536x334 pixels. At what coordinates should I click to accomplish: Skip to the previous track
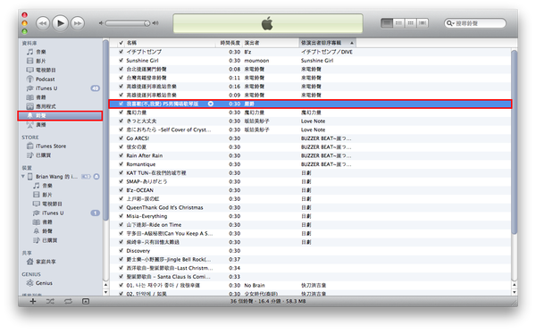pyautogui.click(x=43, y=23)
